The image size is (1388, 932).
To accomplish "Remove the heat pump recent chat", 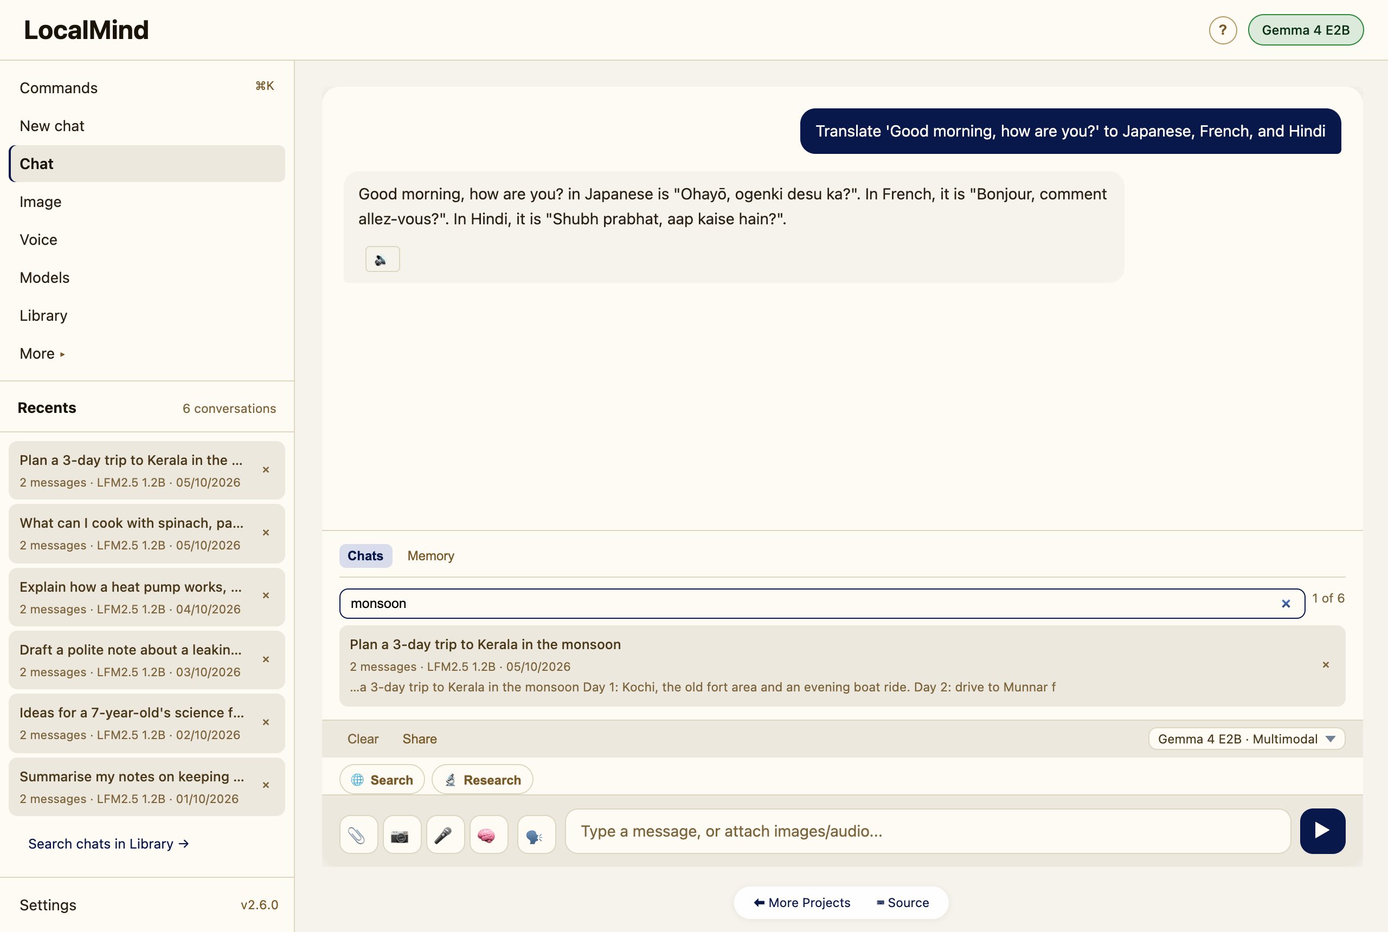I will 266,596.
